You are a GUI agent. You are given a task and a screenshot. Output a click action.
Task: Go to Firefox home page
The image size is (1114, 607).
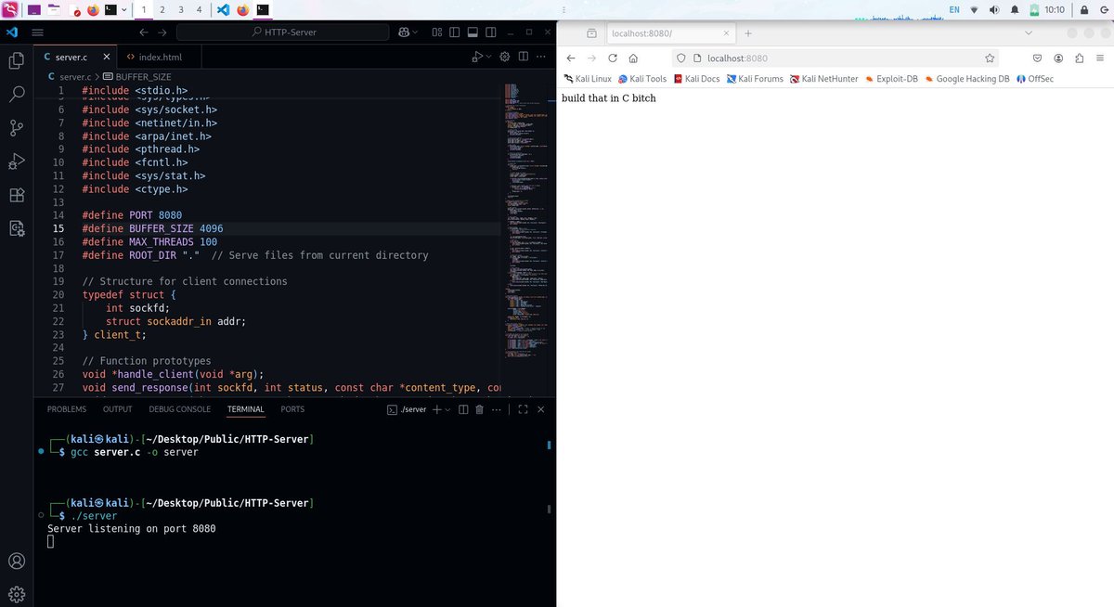click(633, 58)
